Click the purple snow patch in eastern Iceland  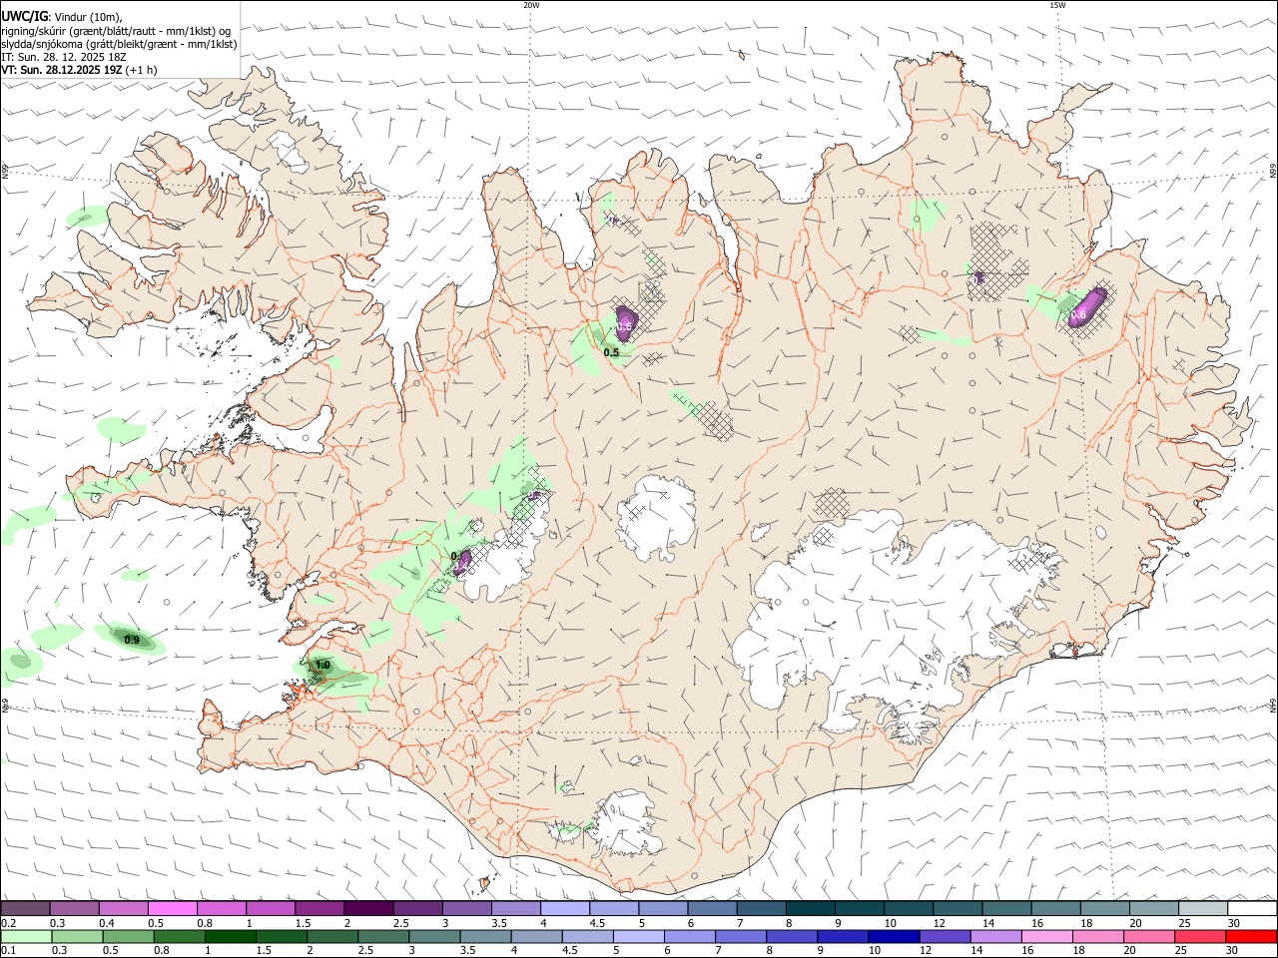[1086, 309]
